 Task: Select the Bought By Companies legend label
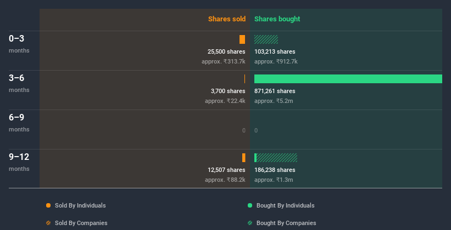pyautogui.click(x=286, y=223)
